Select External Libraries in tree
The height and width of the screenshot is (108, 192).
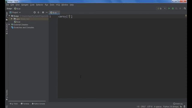pyautogui.click(x=19, y=25)
